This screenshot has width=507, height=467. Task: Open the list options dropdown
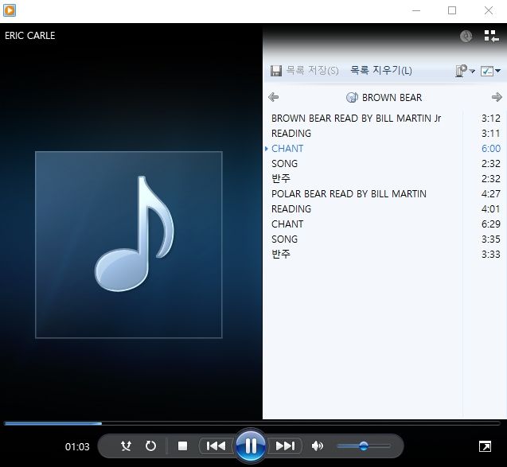(x=465, y=71)
